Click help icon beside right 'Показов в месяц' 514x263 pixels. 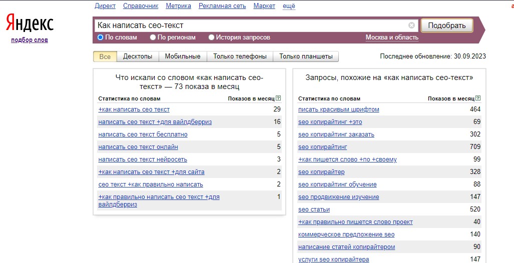(478, 98)
